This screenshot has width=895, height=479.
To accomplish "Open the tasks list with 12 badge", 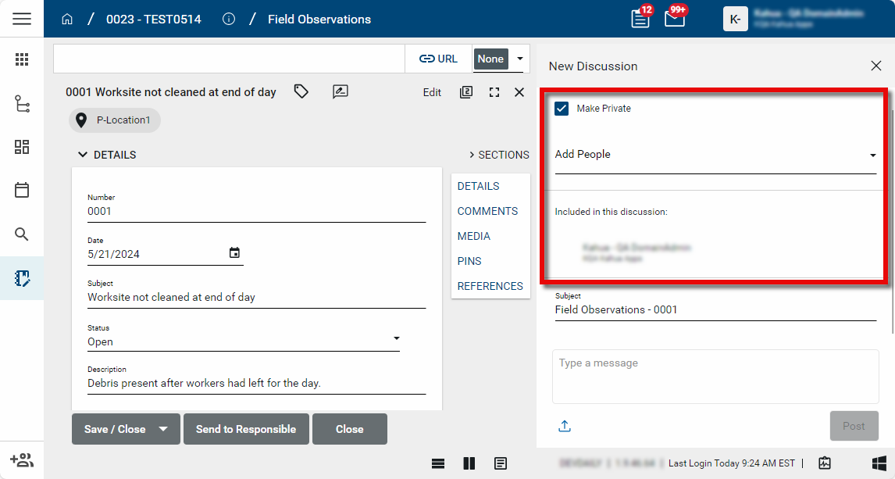I will tap(640, 19).
